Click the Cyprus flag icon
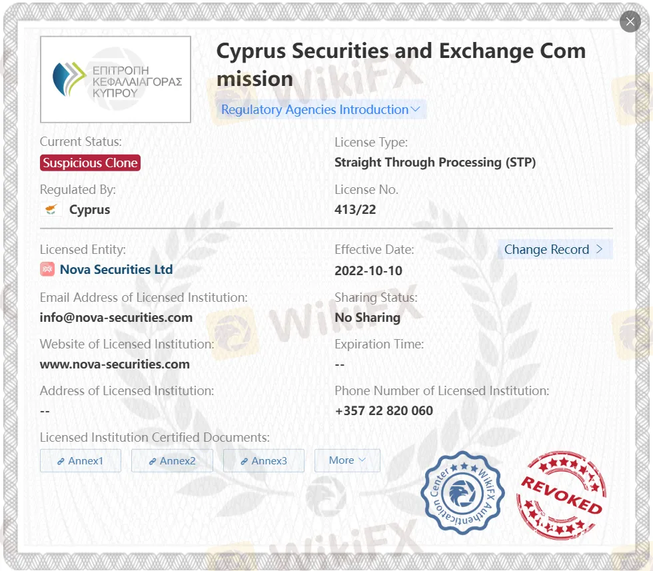653x571 pixels. (x=51, y=209)
